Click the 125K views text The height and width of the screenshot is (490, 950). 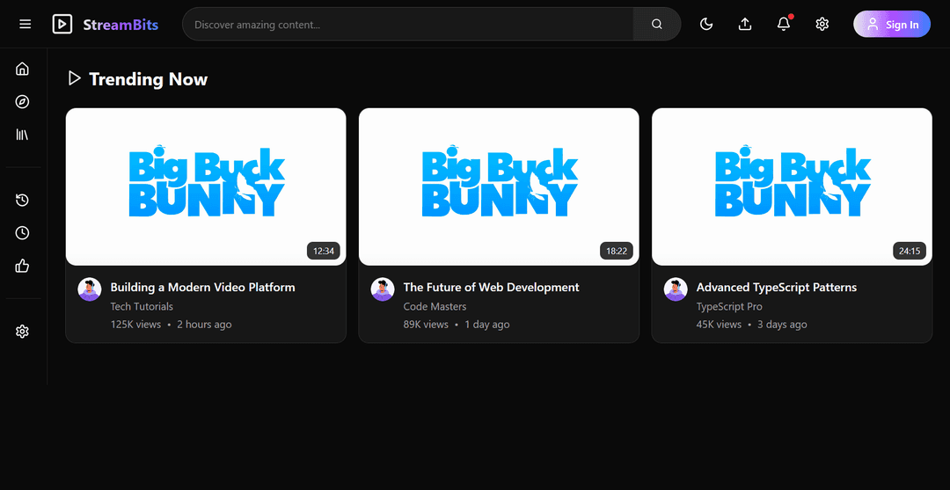(135, 325)
